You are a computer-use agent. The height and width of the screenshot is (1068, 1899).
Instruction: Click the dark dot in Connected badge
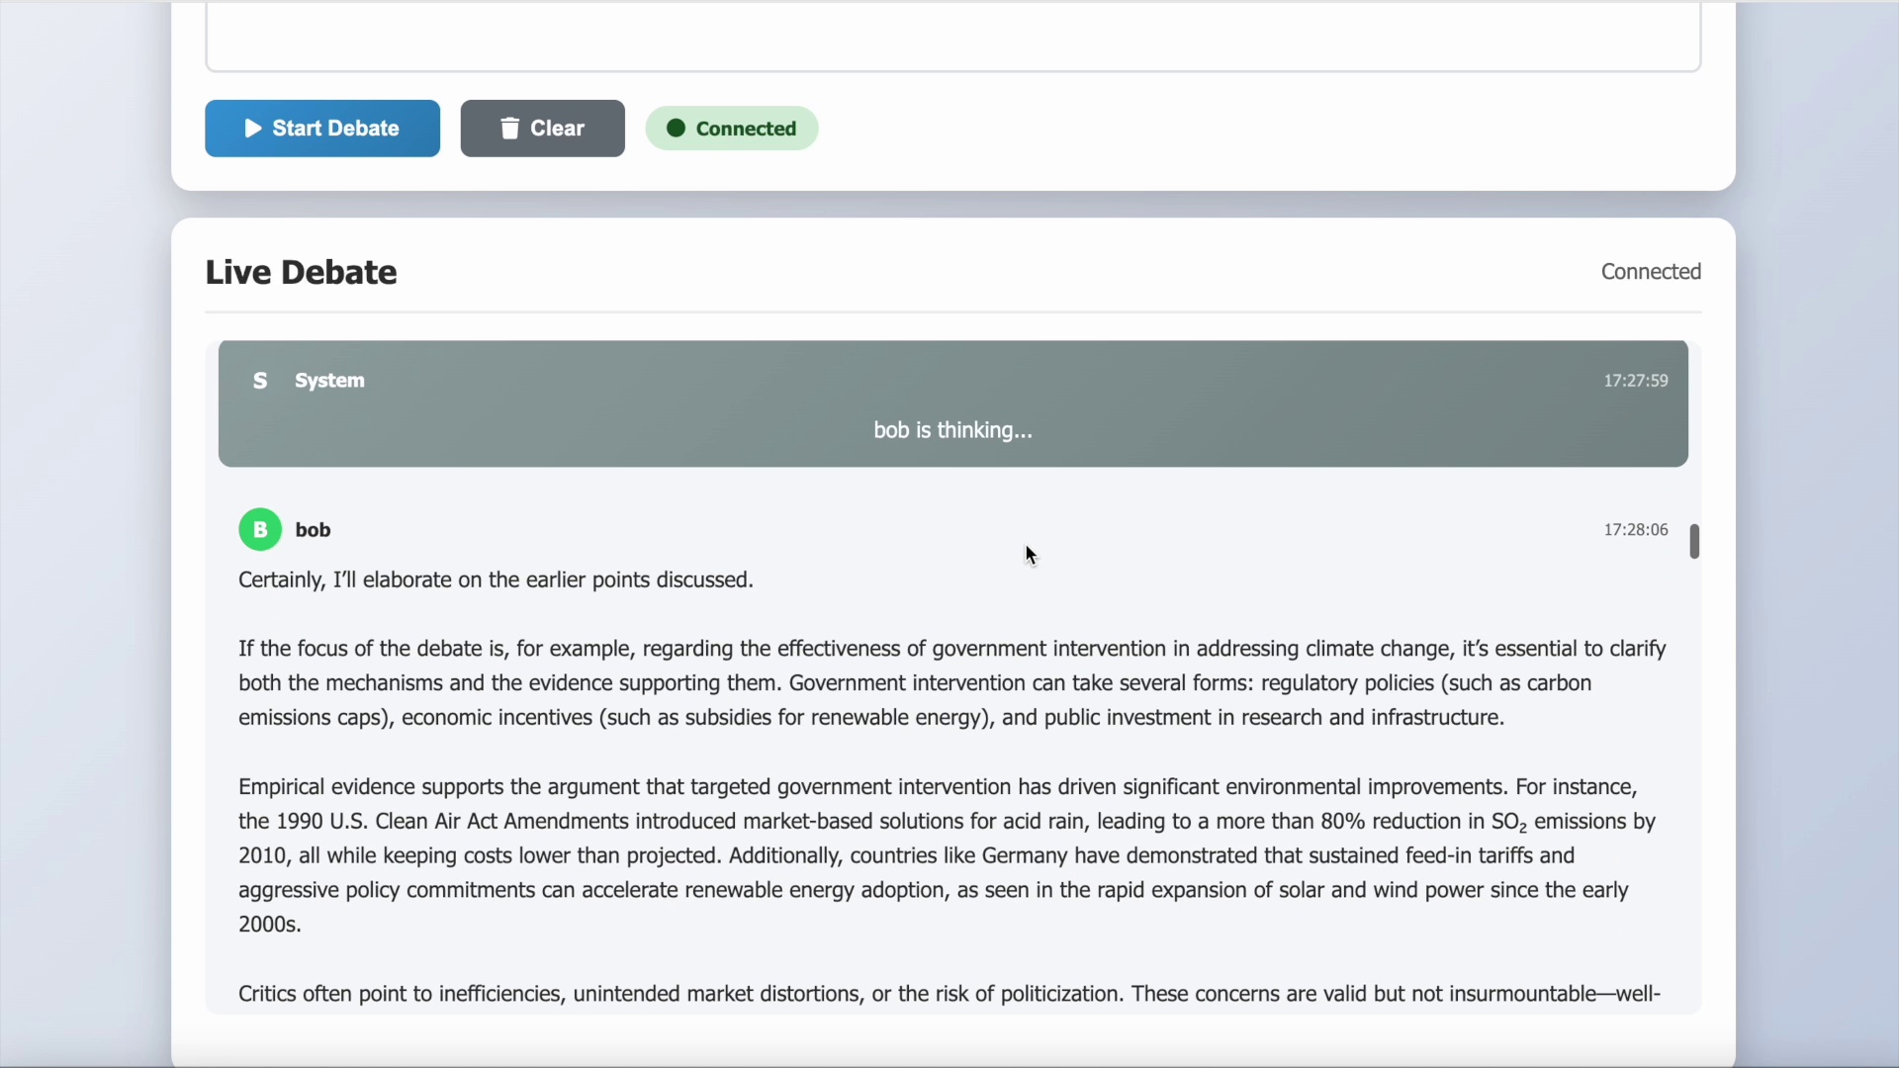pos(676,129)
